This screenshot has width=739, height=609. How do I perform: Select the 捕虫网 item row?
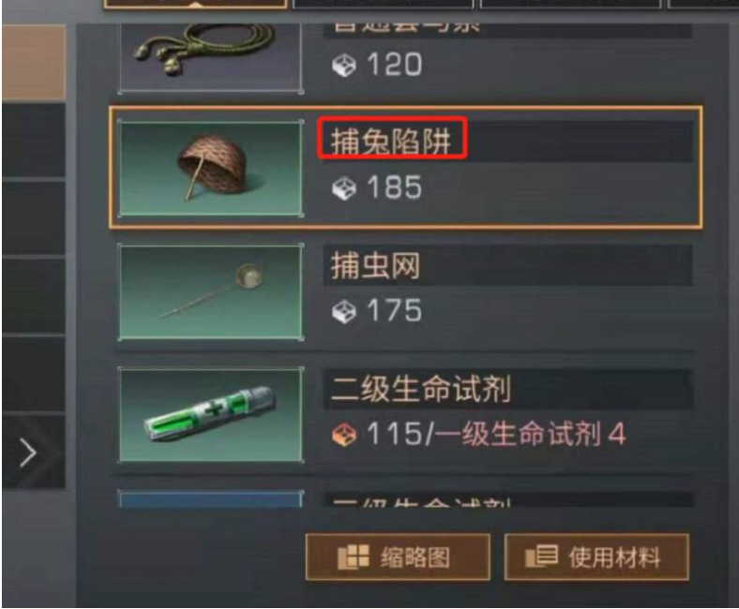tap(405, 291)
